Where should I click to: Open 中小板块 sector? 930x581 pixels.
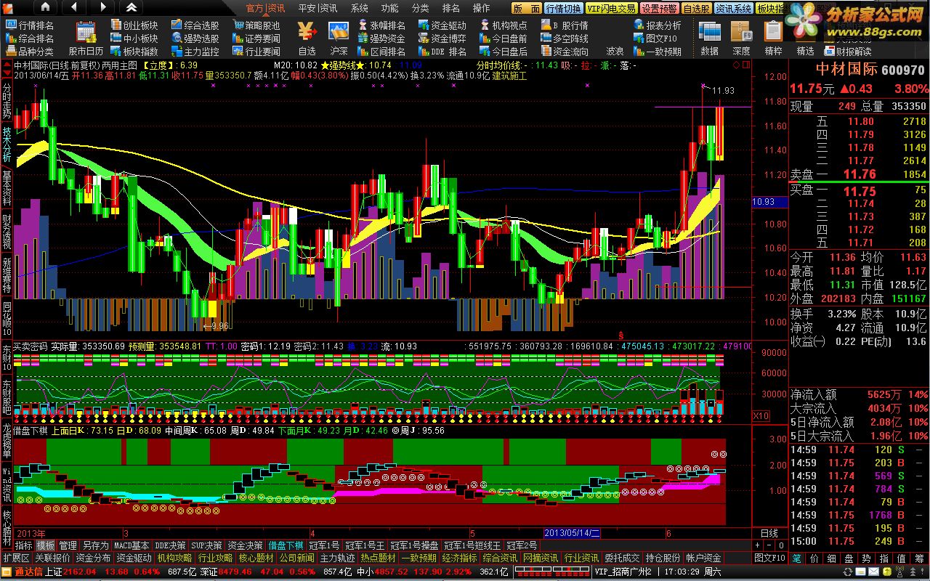click(x=134, y=38)
